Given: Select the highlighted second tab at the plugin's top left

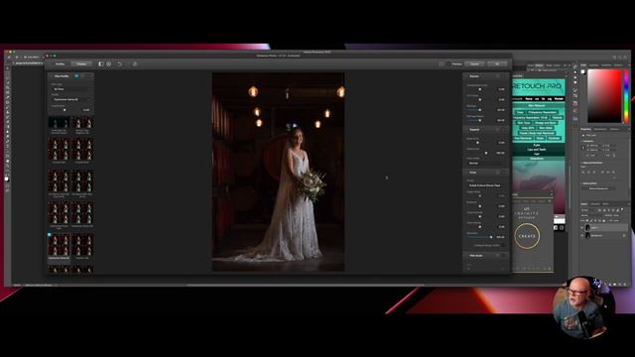Looking at the screenshot, I should click(81, 63).
